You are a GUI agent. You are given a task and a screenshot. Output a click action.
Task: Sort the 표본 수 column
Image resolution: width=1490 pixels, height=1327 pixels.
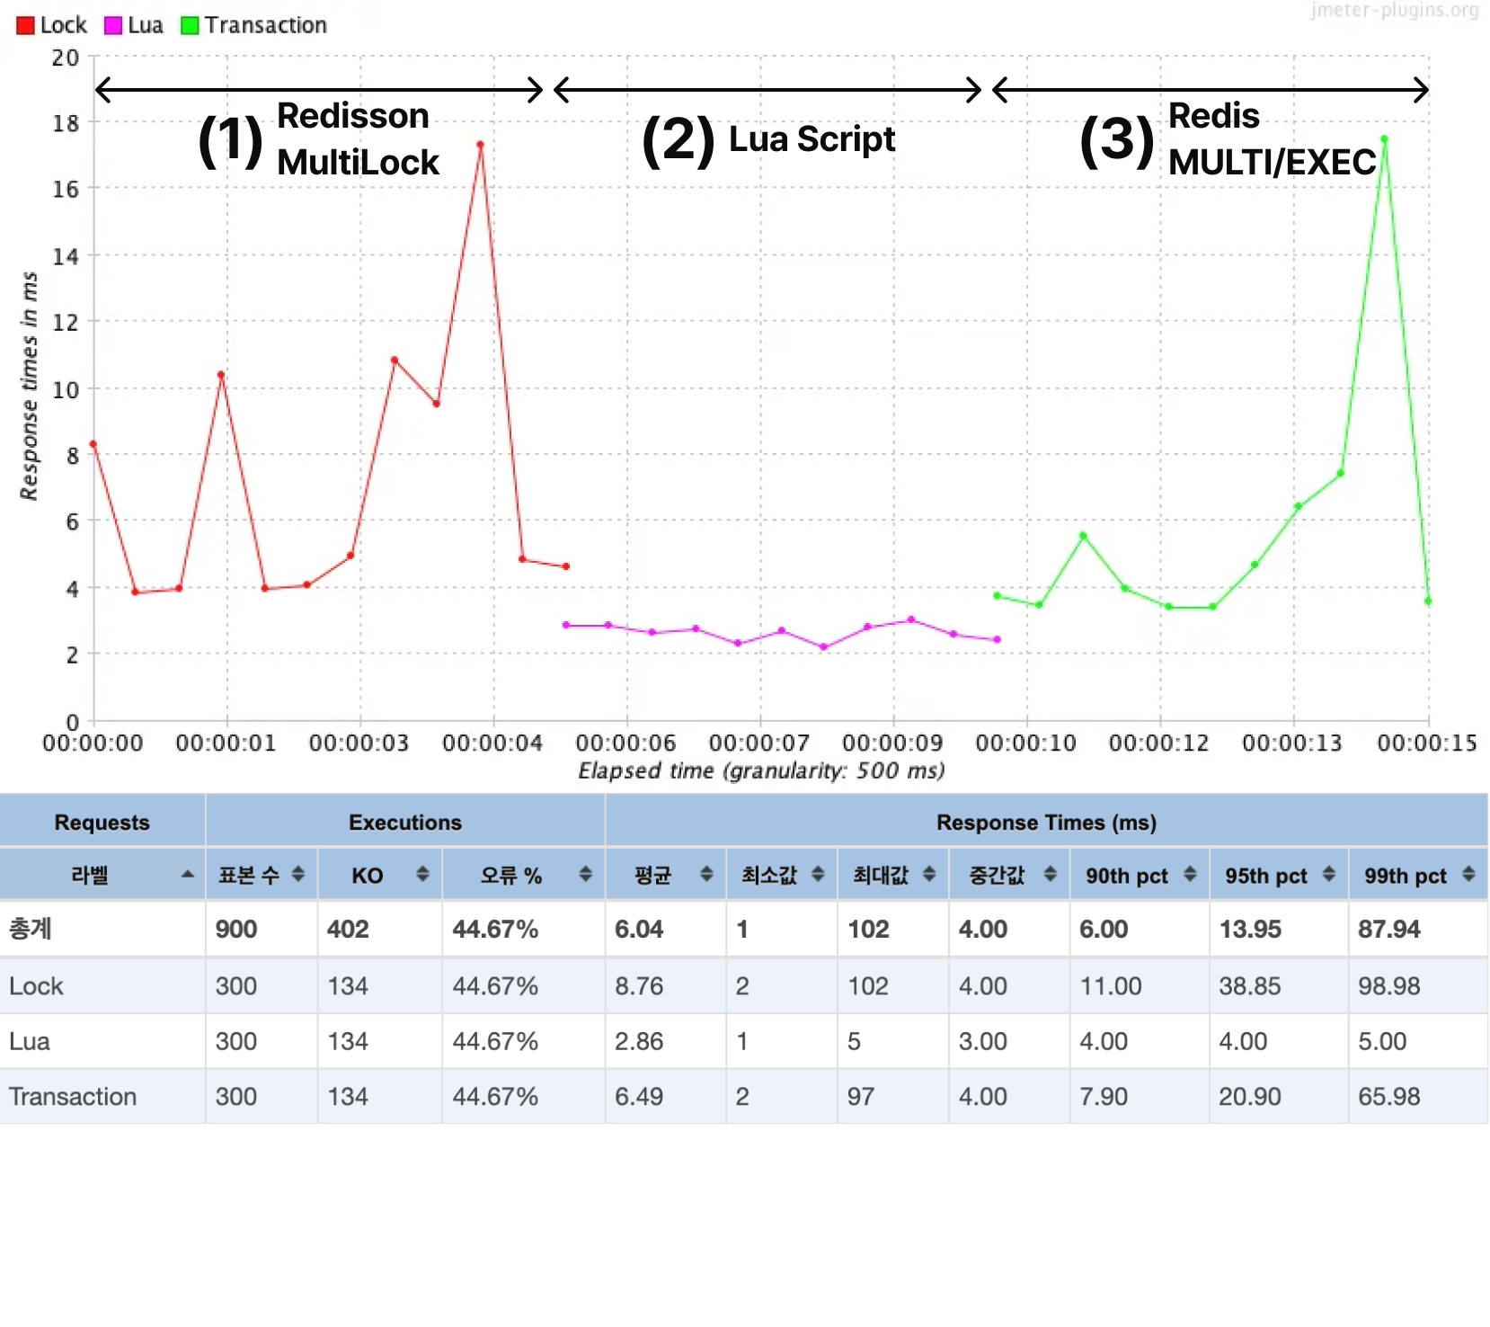[298, 875]
